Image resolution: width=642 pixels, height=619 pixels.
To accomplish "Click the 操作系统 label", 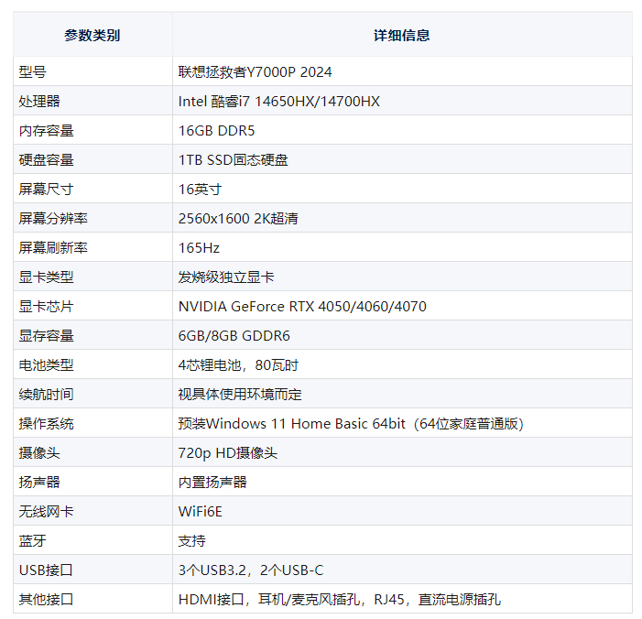I will [47, 423].
